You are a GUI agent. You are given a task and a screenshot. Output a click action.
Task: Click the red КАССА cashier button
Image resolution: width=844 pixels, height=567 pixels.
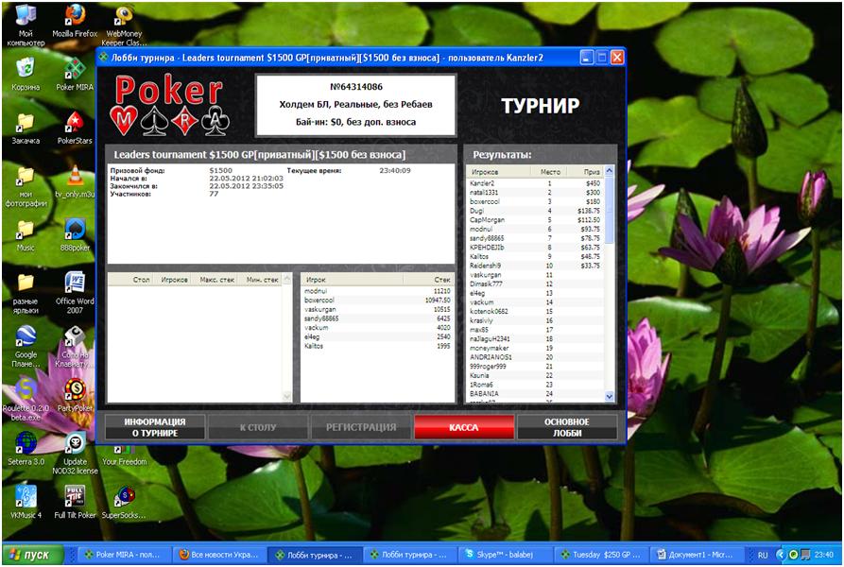pos(463,427)
